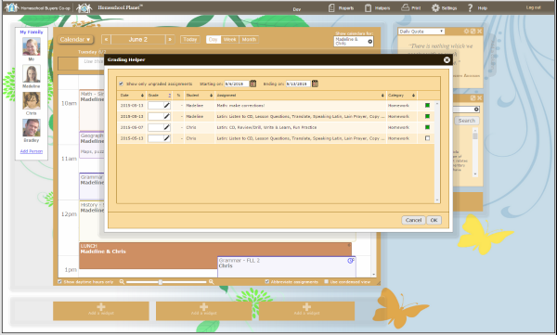Open Daily Quote widget settings gear
The height and width of the screenshot is (335, 557).
[x=466, y=32]
